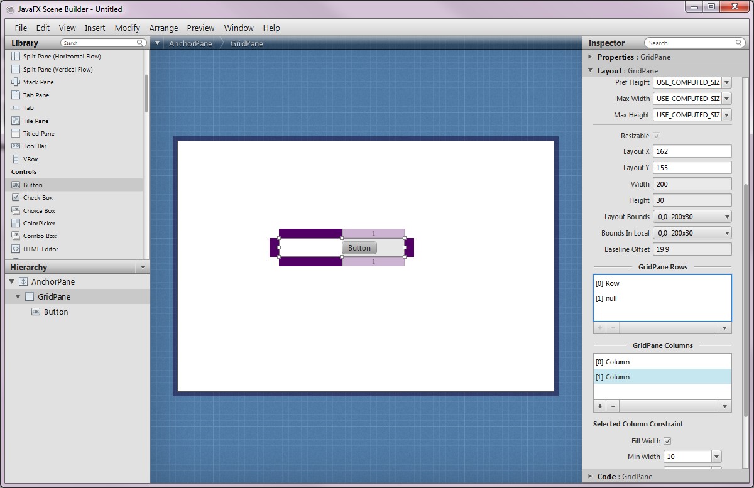
Task: Click the Combo Box library icon
Action: [16, 236]
